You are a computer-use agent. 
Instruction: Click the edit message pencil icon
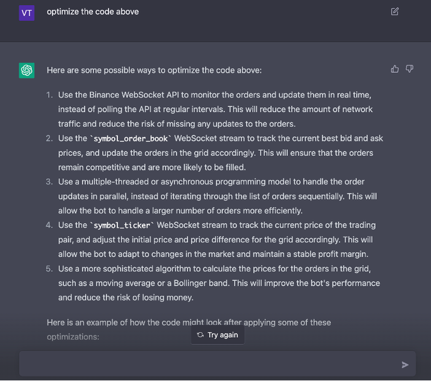click(x=395, y=11)
